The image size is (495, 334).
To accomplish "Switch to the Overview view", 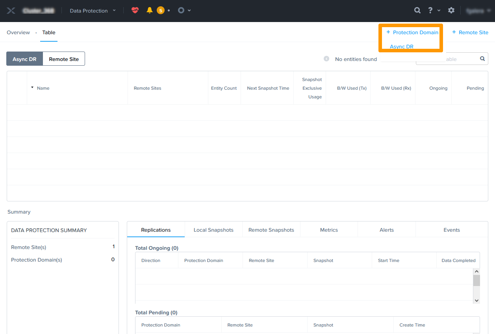I will click(x=18, y=33).
